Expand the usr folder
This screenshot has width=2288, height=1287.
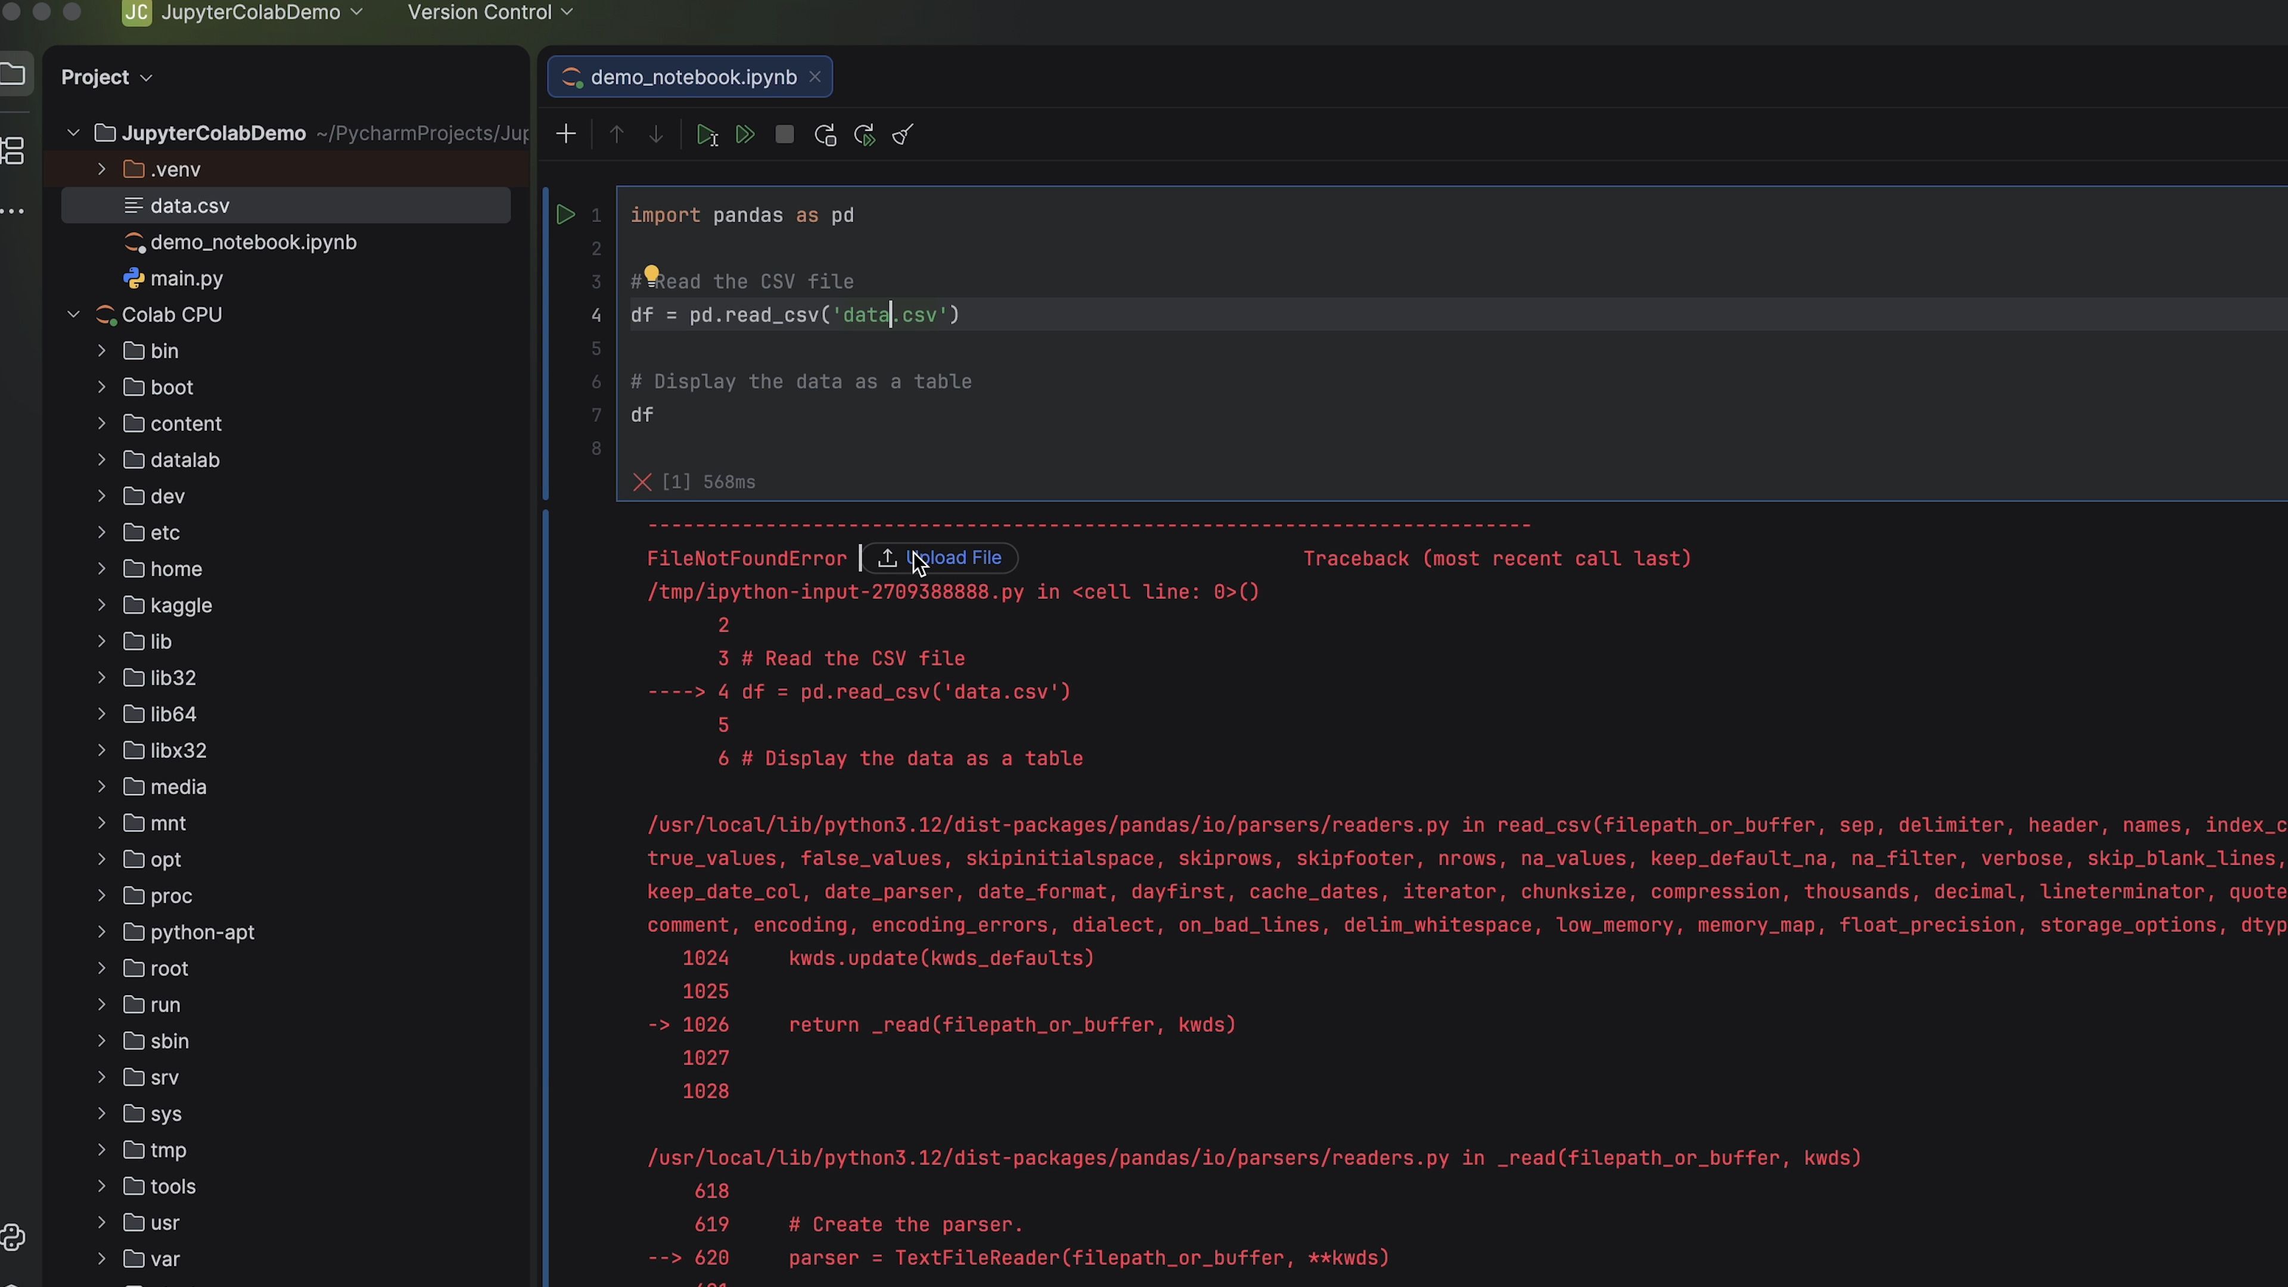[x=101, y=1223]
